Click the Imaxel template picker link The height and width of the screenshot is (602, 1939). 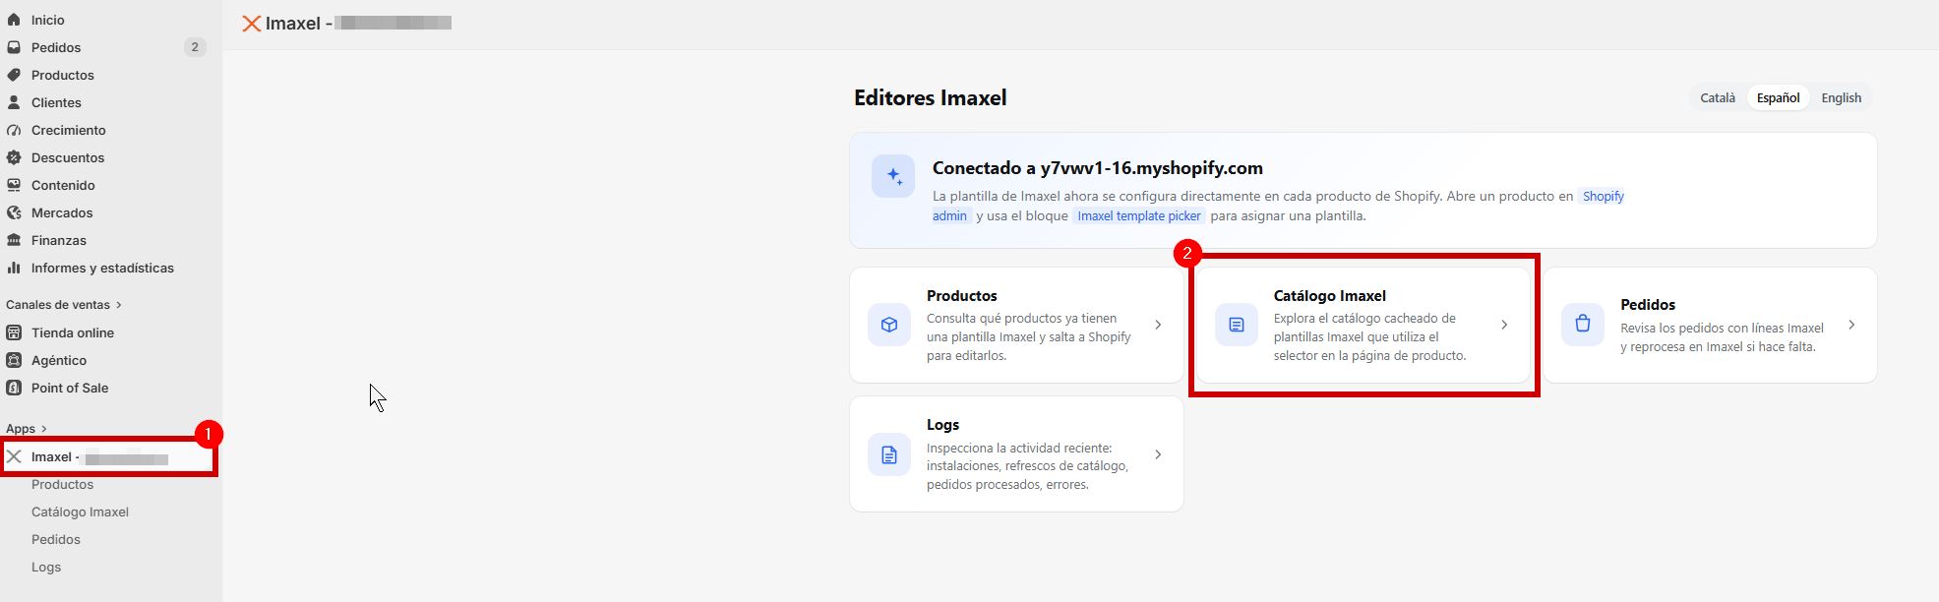[x=1139, y=215]
